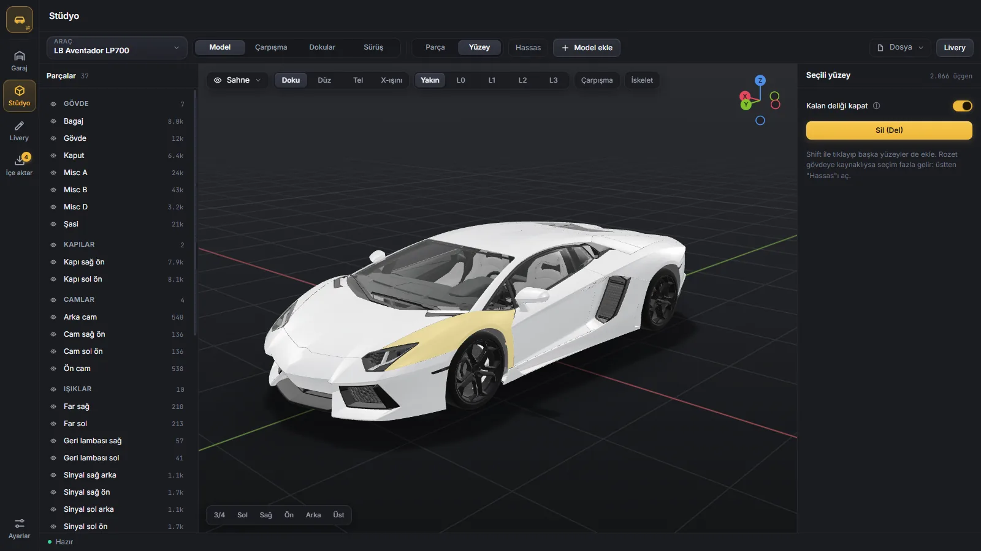Click the Model ekle button
The image size is (981, 551).
point(587,48)
